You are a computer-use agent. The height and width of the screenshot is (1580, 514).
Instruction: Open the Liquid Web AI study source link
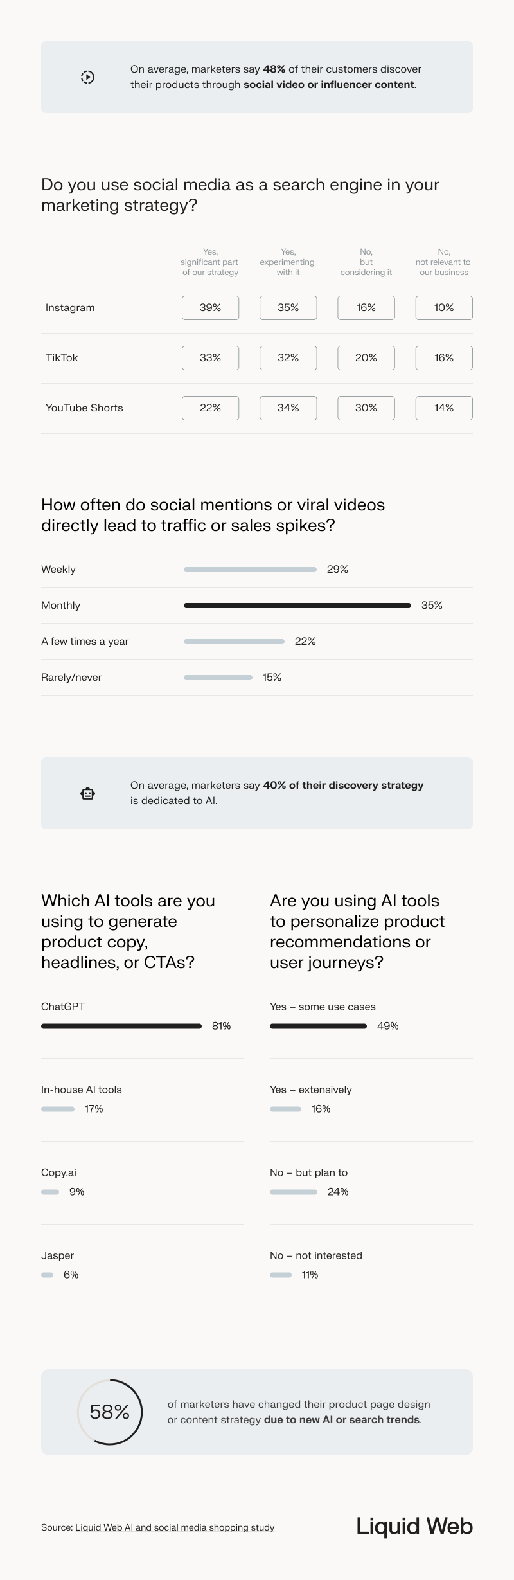pos(175,1527)
